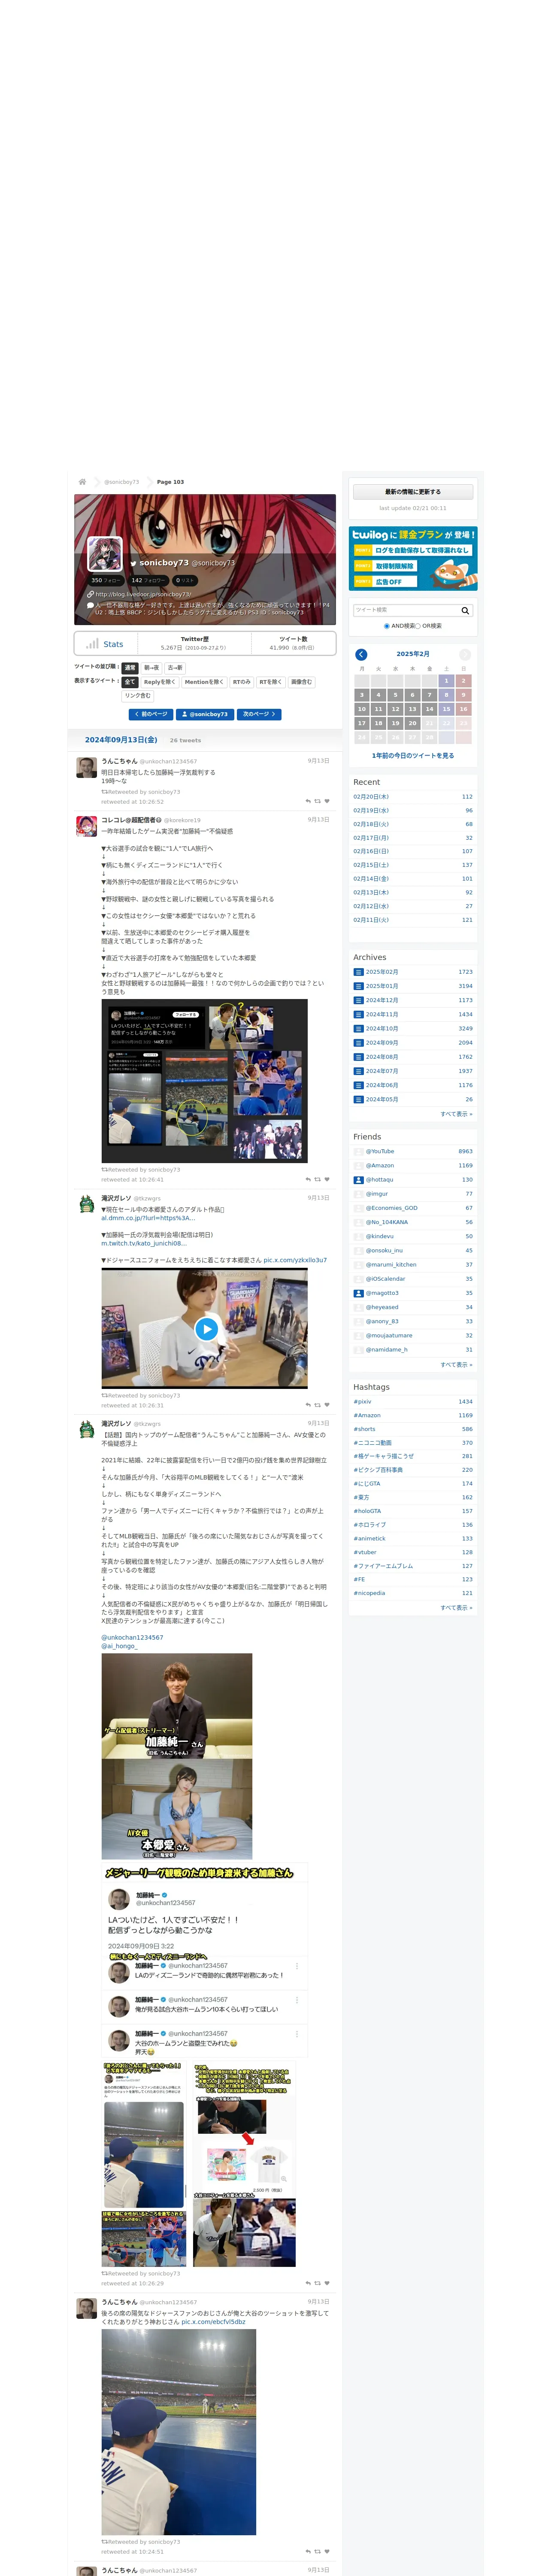Viewport: 551px width, 2576px height.
Task: Open Recent entry 02月15日(土)
Action: [x=371, y=865]
